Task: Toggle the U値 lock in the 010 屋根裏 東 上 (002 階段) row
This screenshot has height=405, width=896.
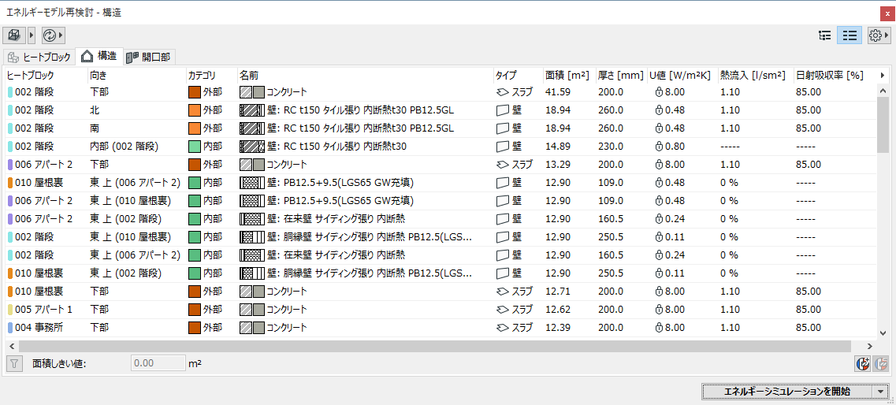Action: (x=658, y=273)
